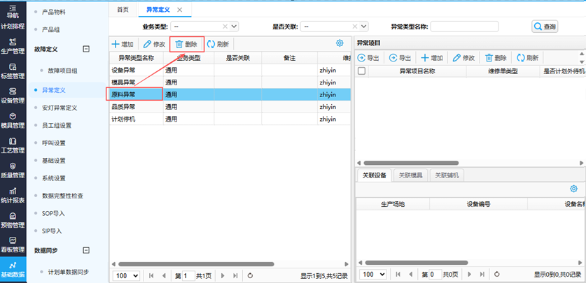Clear the 业务类型 selection with its X
The width and height of the screenshot is (586, 283).
[x=225, y=27]
